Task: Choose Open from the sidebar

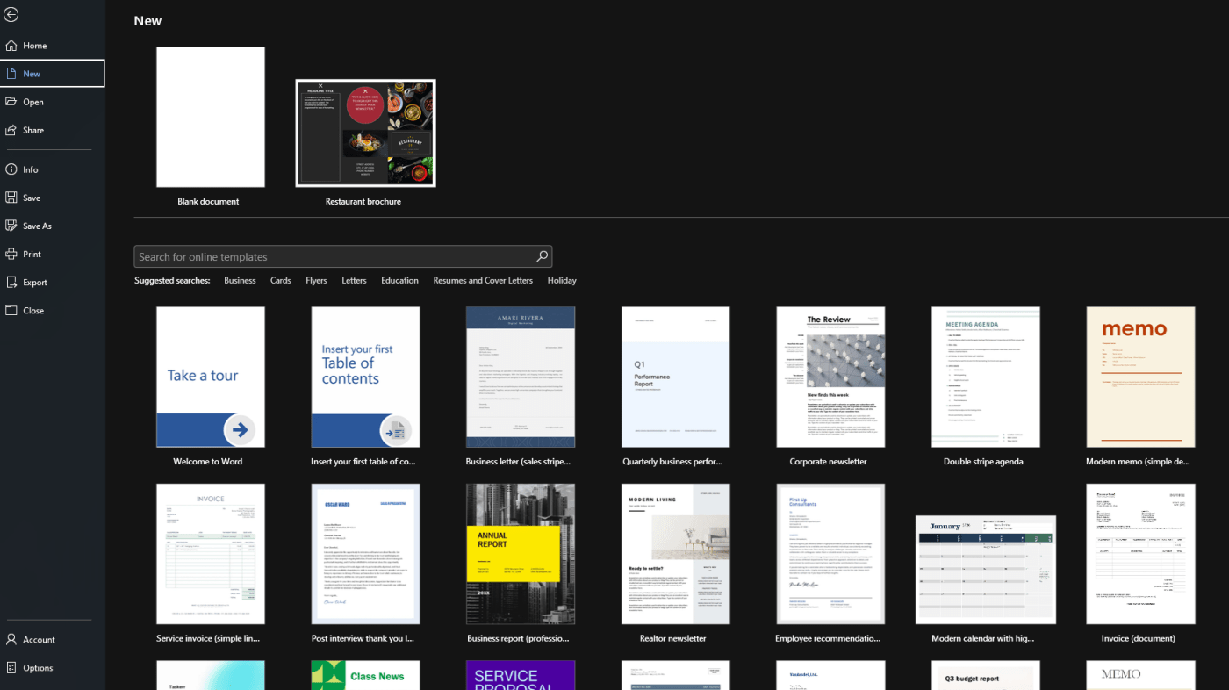Action: (x=53, y=102)
